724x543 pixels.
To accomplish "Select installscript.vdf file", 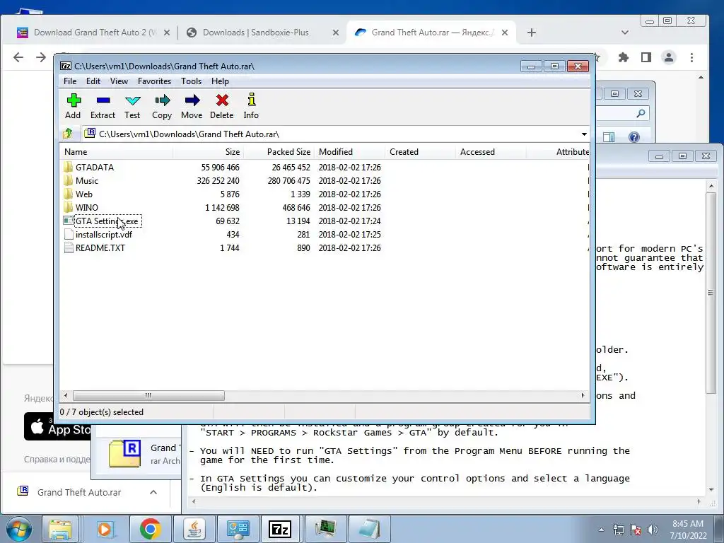I will coord(104,235).
